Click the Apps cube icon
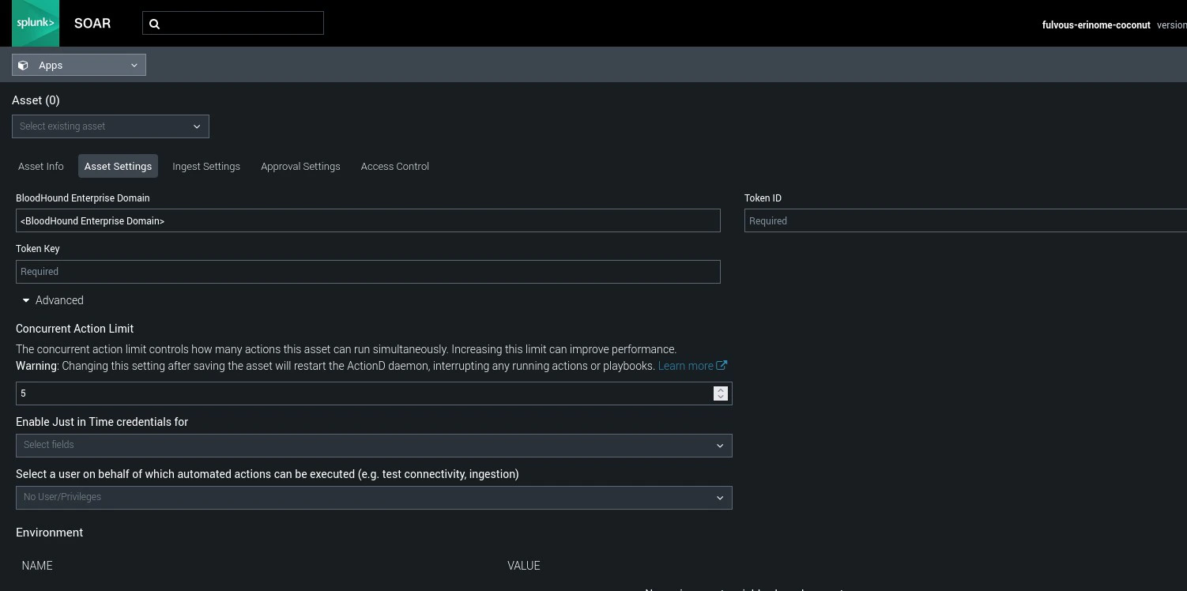The width and height of the screenshot is (1187, 591). coord(23,65)
